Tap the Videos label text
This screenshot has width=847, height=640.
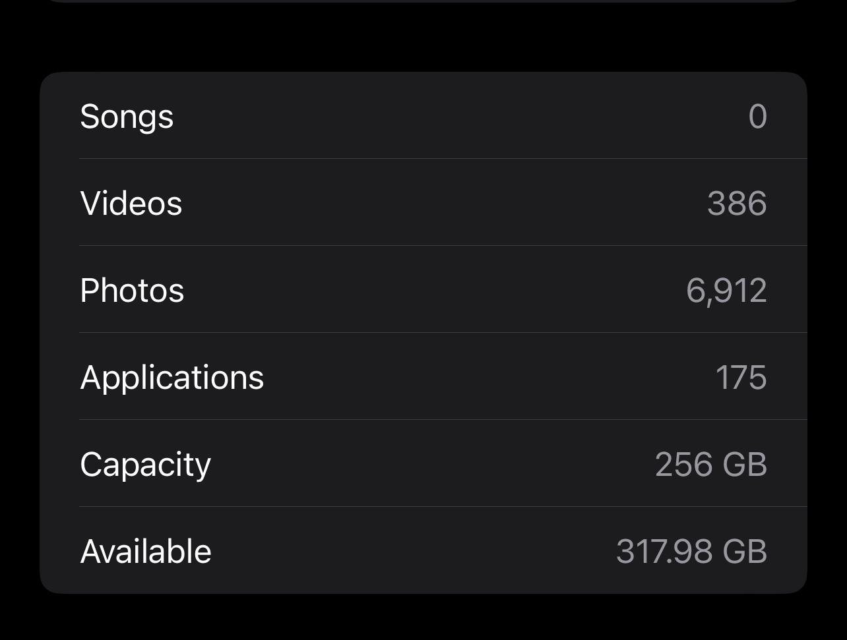click(131, 203)
